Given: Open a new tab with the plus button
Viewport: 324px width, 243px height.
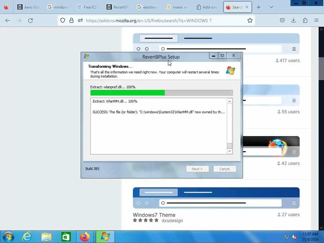Looking at the screenshot, I should (259, 7).
